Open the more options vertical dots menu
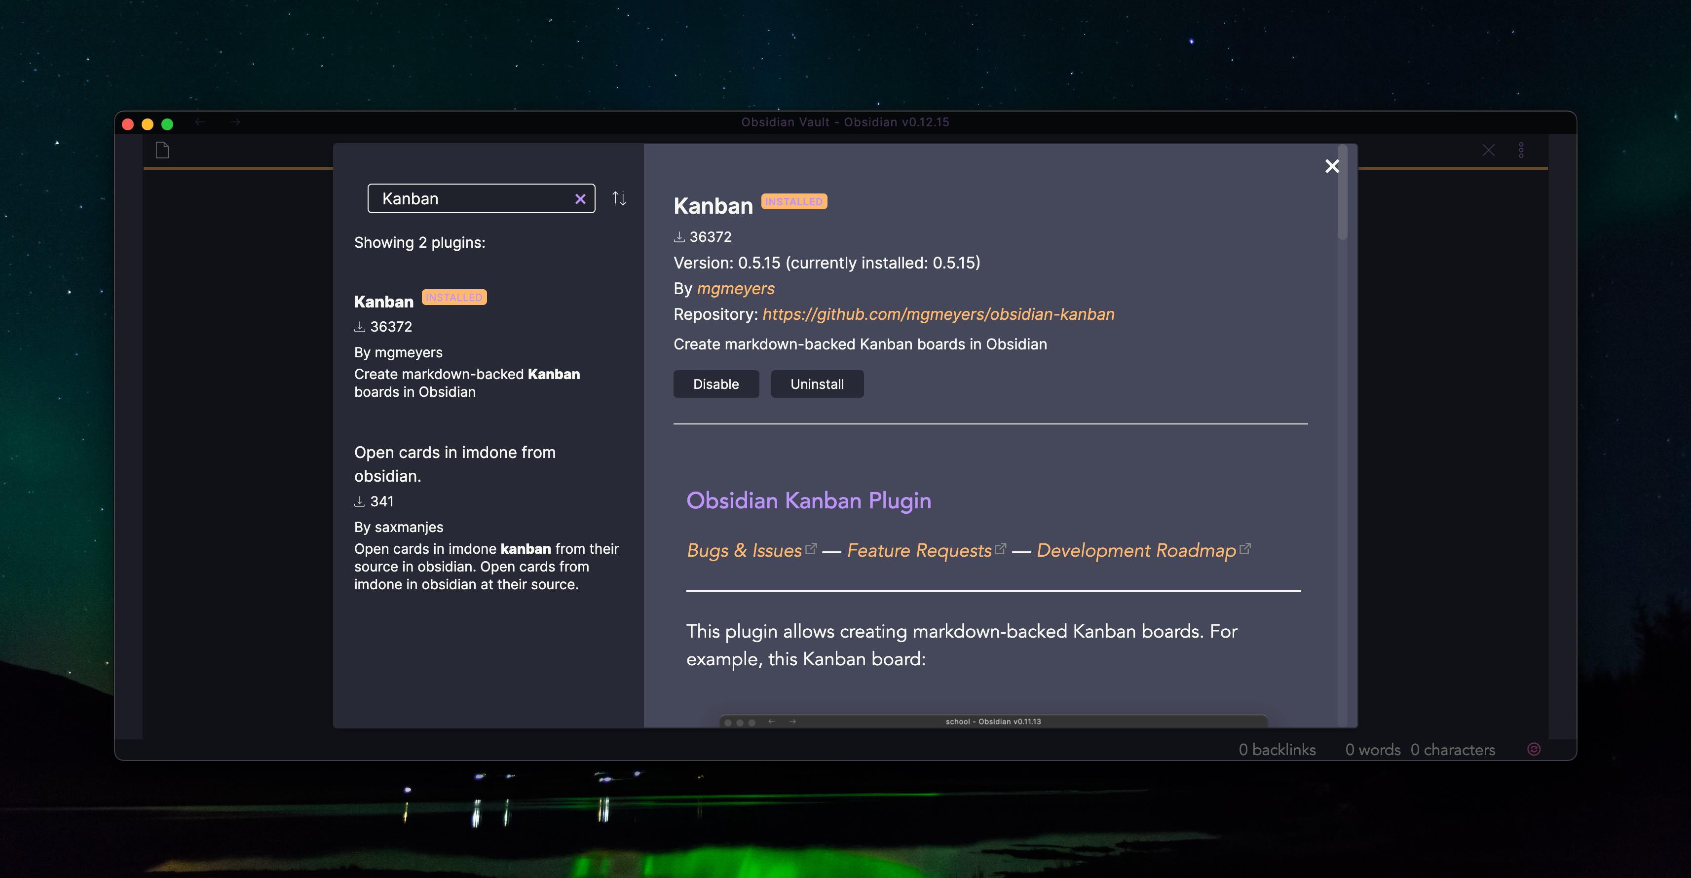Image resolution: width=1691 pixels, height=878 pixels. pyautogui.click(x=1521, y=151)
